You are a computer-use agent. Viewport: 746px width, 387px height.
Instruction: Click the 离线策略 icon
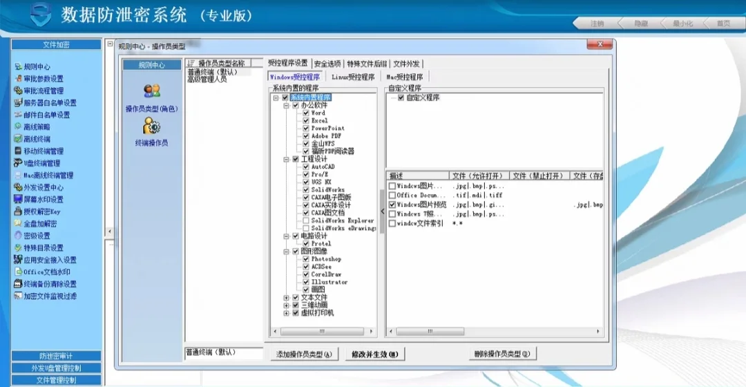(x=18, y=126)
